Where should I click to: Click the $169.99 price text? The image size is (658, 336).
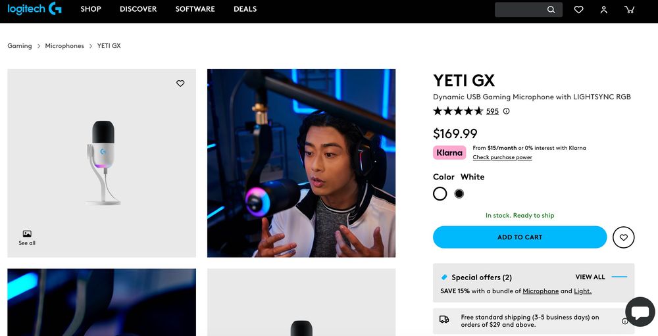pyautogui.click(x=455, y=133)
